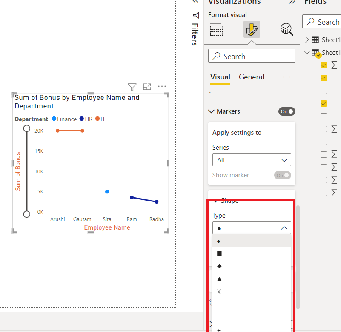
Task: Click the Visual tab
Action: tap(220, 77)
